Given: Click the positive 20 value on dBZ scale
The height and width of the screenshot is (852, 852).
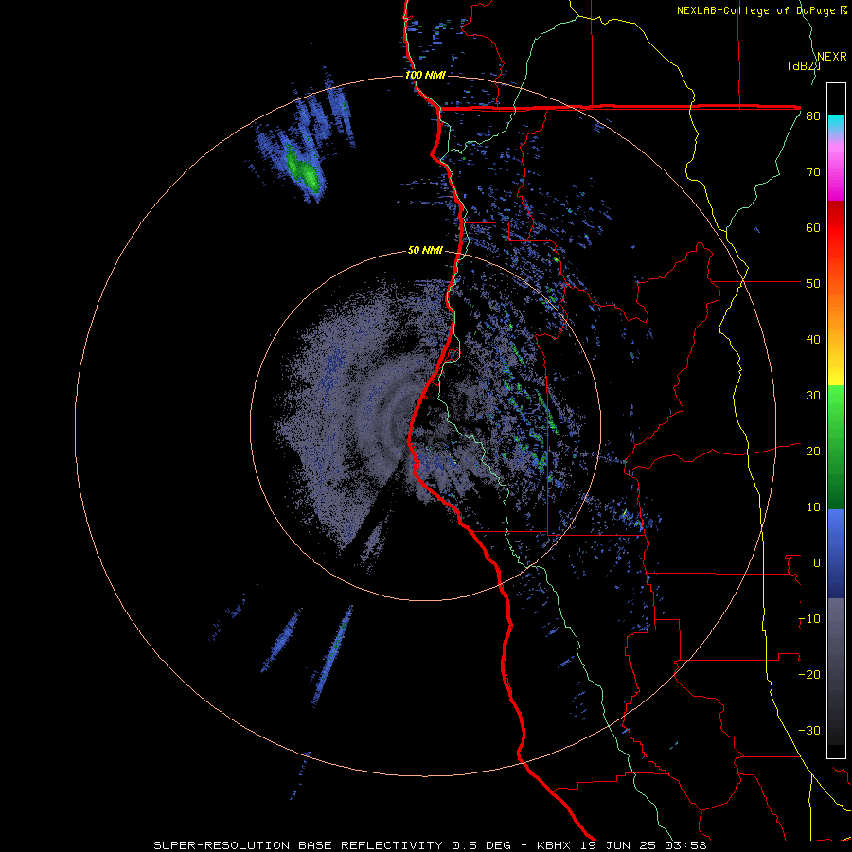Looking at the screenshot, I should click(x=813, y=452).
